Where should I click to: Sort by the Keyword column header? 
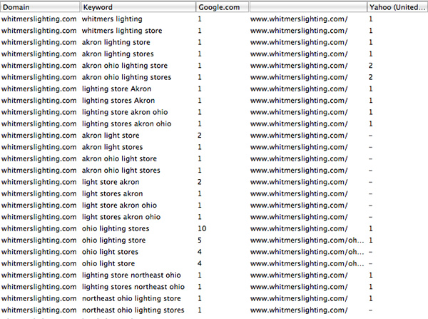[138, 7]
